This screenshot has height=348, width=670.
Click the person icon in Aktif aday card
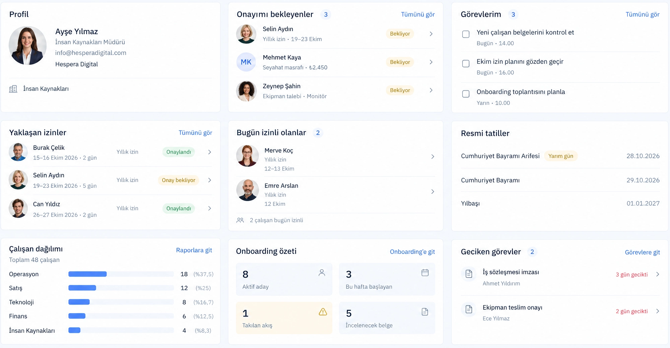pos(322,273)
